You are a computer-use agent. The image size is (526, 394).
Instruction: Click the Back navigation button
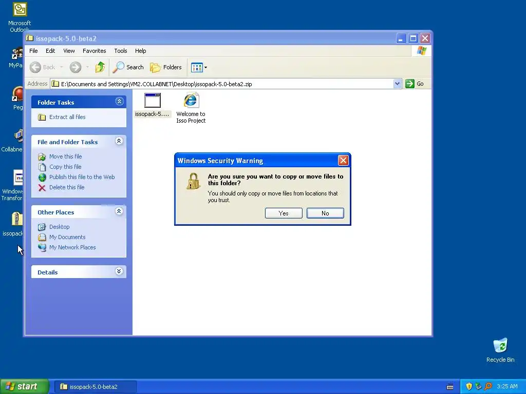pos(43,67)
